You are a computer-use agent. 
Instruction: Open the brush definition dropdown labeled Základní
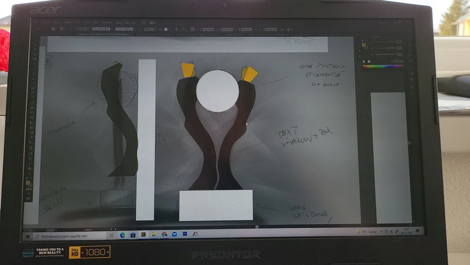(x=125, y=29)
